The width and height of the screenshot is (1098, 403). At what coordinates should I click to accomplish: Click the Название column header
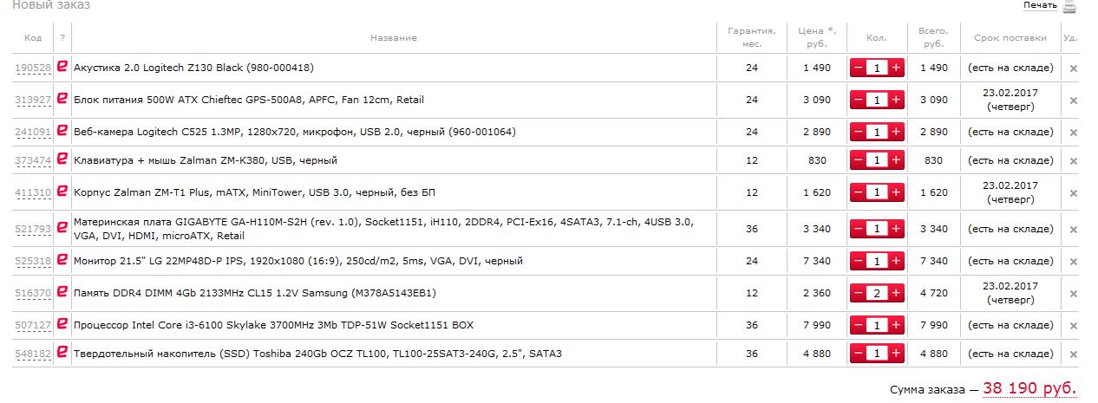[x=393, y=38]
